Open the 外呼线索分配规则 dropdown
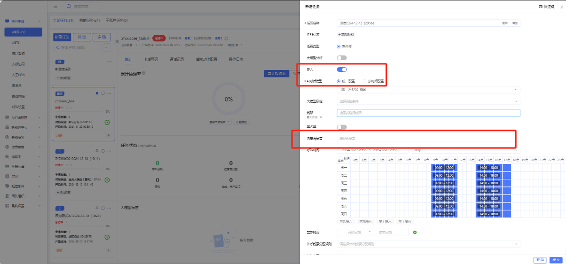Image resolution: width=566 pixels, height=264 pixels. point(428,244)
